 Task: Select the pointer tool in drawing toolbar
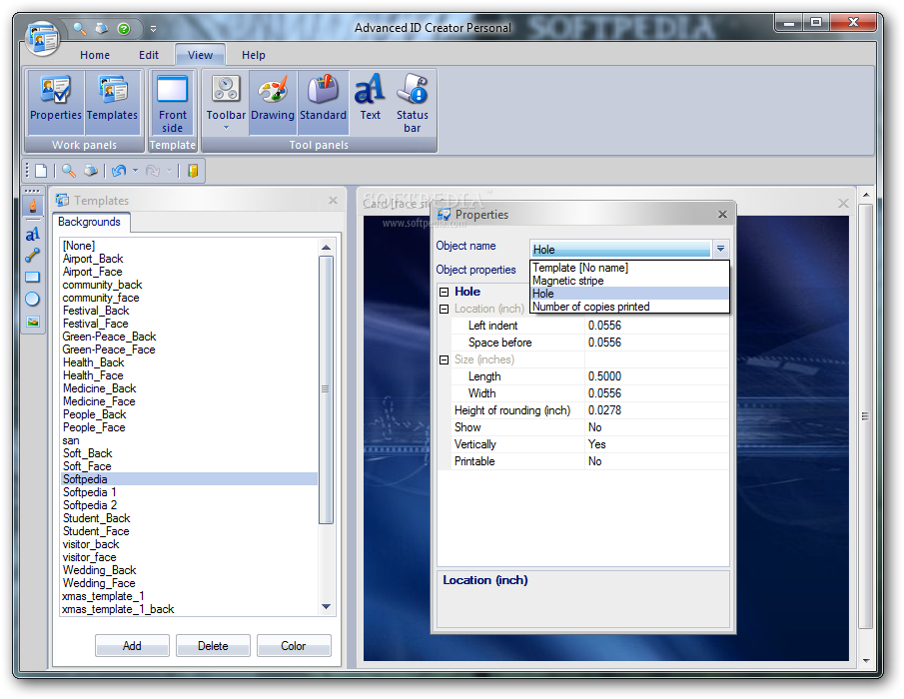[33, 205]
